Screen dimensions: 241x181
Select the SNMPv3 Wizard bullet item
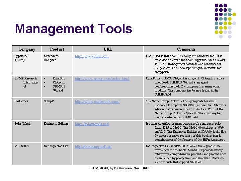(x=59, y=88)
